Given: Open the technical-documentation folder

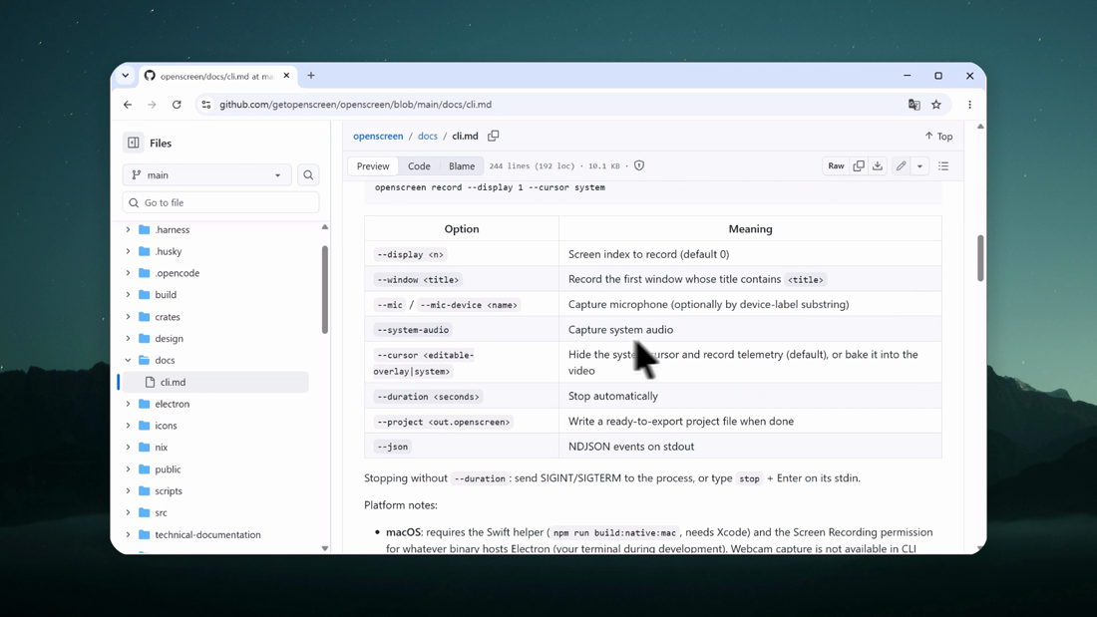Looking at the screenshot, I should click(207, 534).
